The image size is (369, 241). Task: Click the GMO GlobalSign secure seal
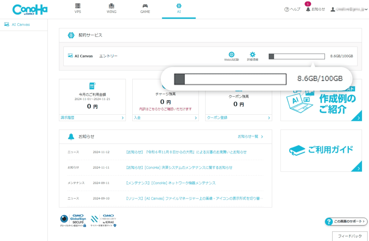pos(73,220)
